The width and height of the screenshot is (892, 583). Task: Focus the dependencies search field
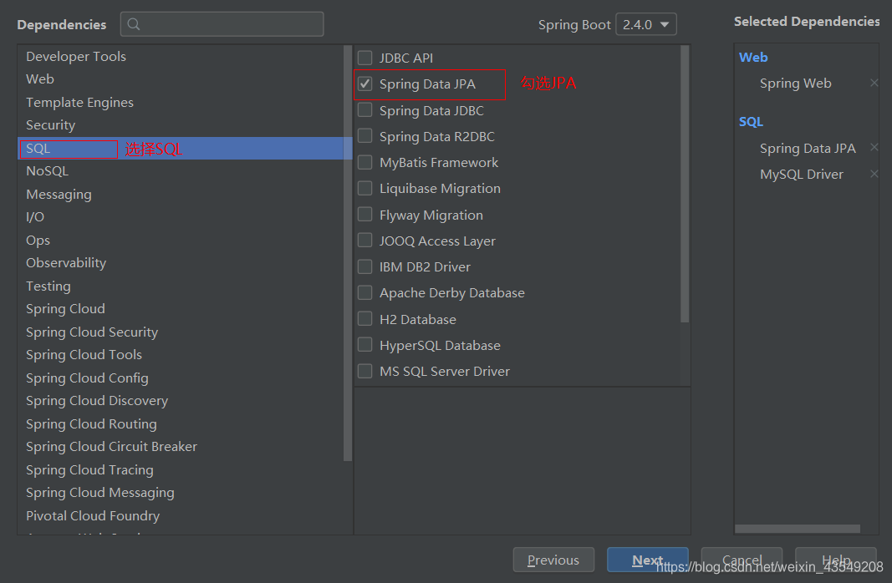(x=222, y=24)
